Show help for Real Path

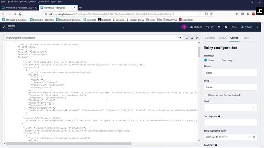pos(216,145)
